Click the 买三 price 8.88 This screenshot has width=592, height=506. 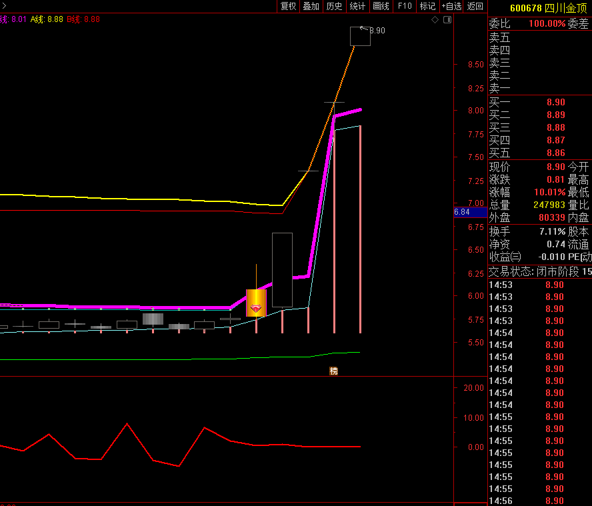pos(556,127)
